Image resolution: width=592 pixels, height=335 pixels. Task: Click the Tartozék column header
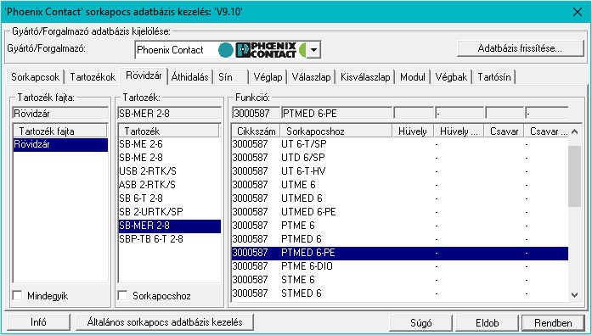(x=169, y=131)
